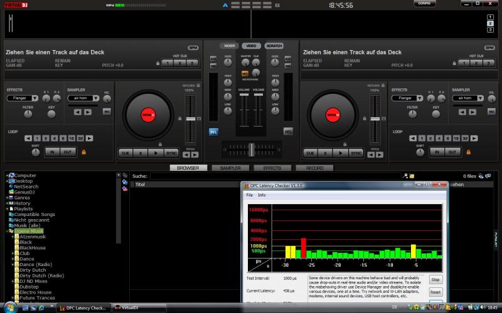This screenshot has width=502, height=313.
Task: Set loop IN point on left deck
Action: coord(52,152)
